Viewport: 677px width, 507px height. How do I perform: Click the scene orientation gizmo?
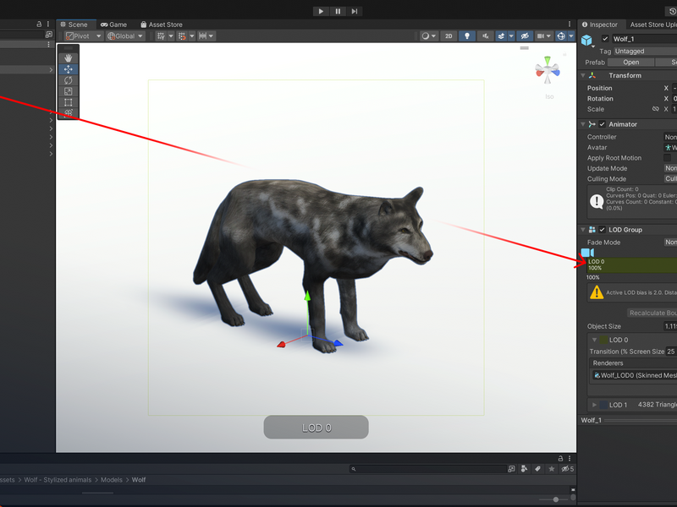point(548,70)
